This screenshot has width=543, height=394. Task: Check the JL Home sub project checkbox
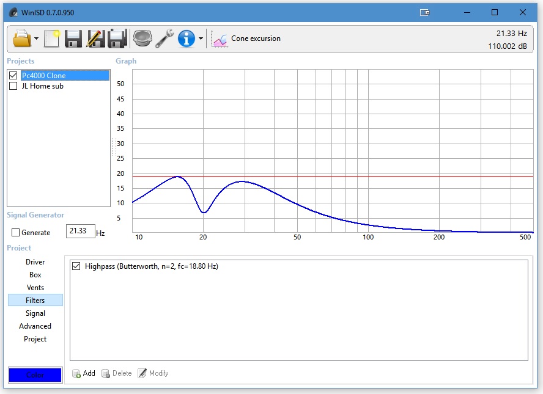point(13,86)
